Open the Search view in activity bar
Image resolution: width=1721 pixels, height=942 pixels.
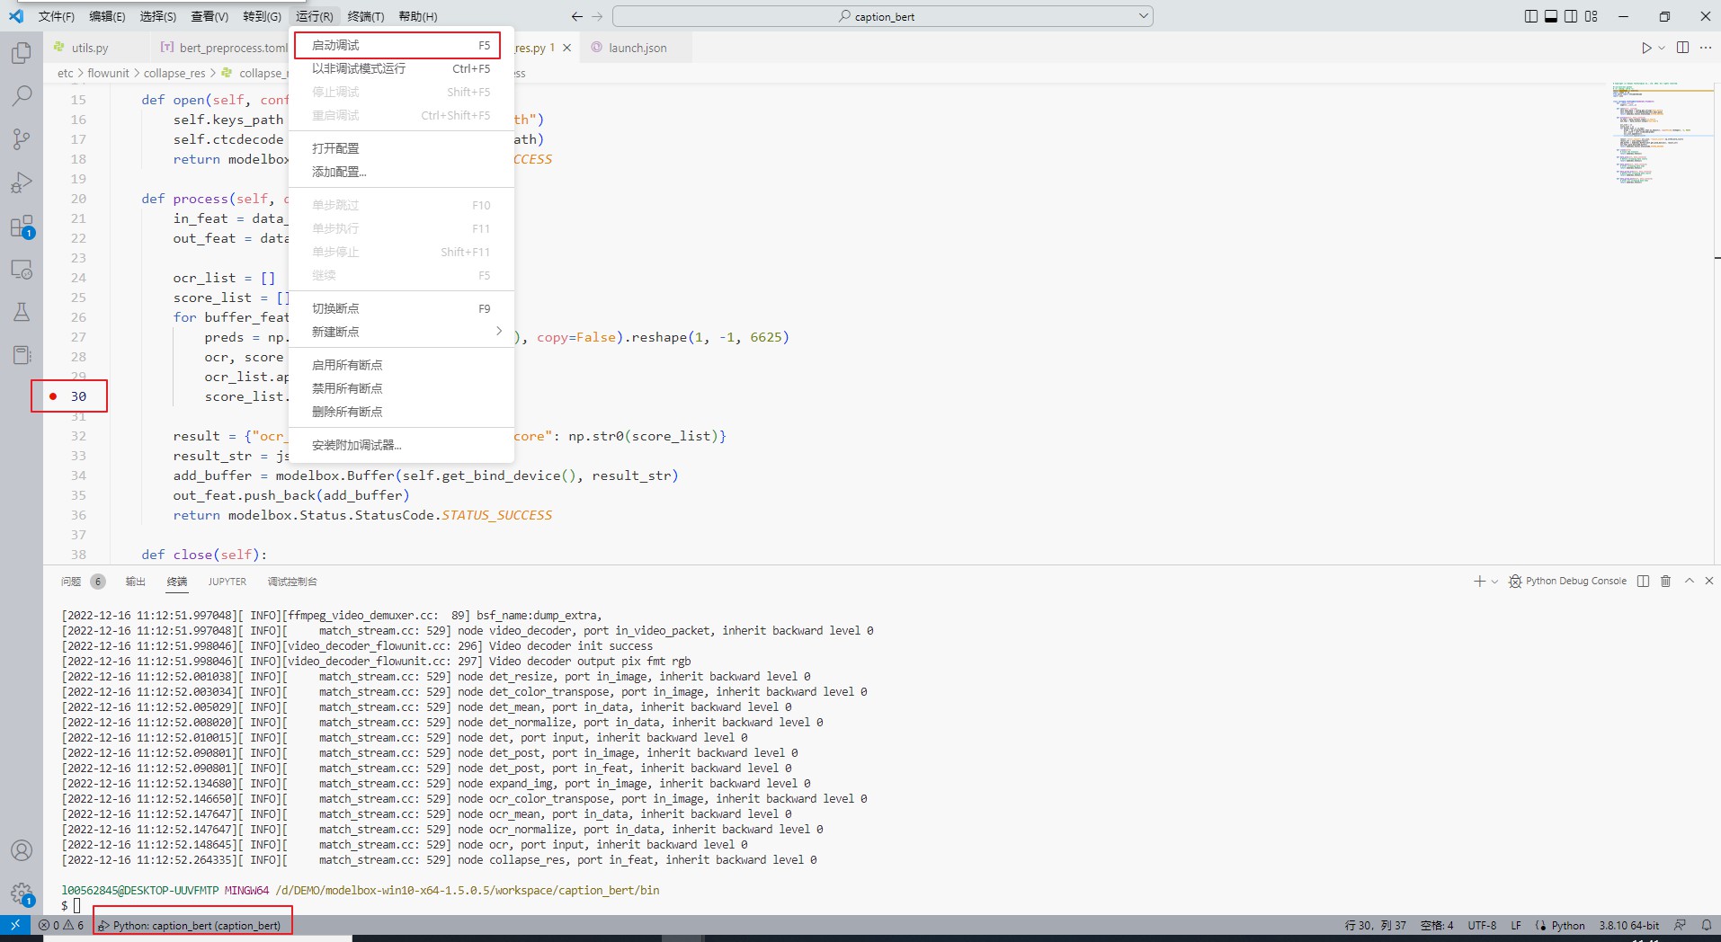[x=22, y=95]
